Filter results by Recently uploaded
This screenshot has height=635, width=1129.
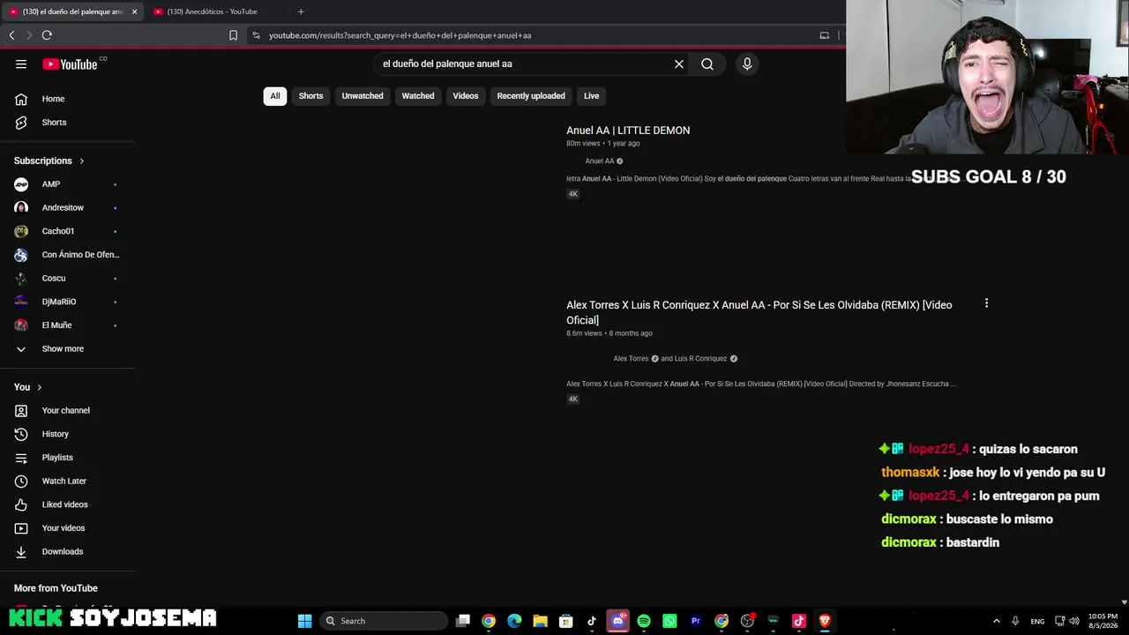coord(531,96)
